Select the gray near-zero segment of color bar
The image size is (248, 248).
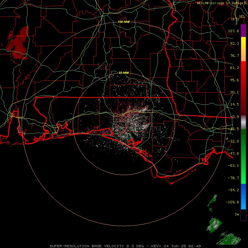coord(243,123)
